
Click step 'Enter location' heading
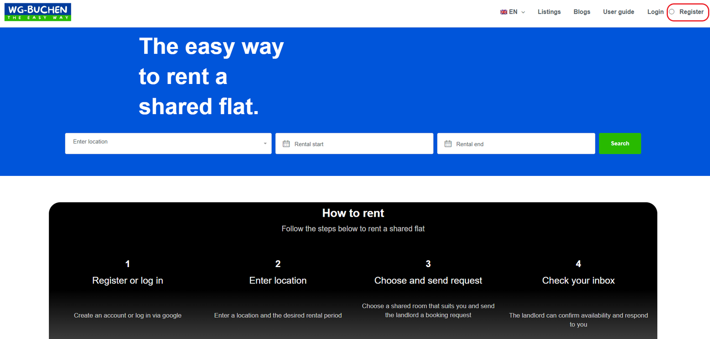[278, 281]
